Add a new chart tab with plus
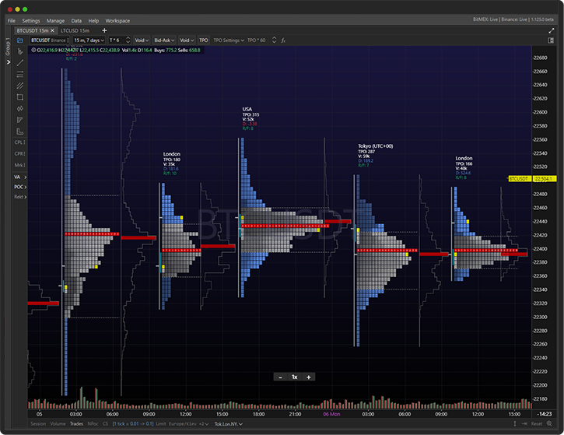 (x=104, y=30)
